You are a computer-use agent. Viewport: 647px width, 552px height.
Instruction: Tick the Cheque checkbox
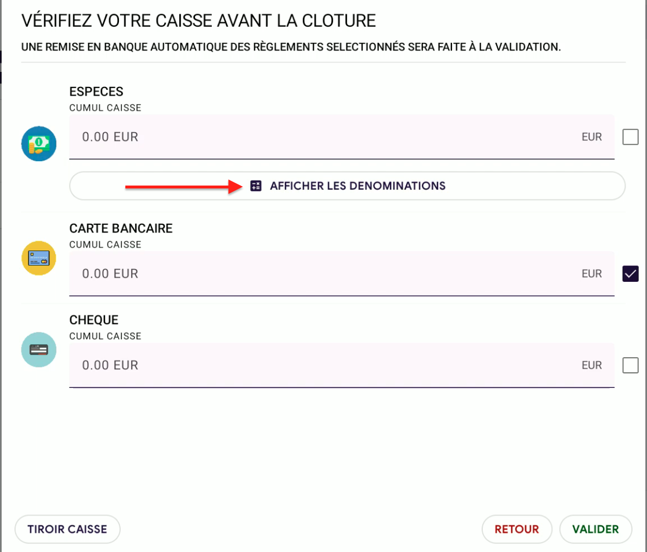click(630, 365)
